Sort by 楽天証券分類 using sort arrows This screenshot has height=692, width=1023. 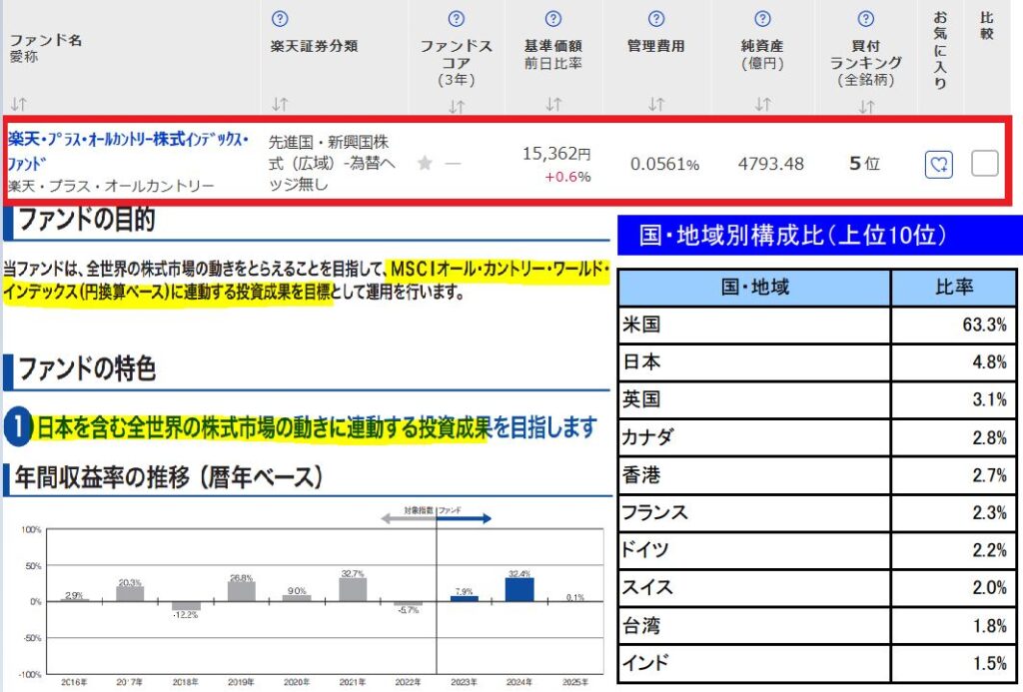point(280,104)
